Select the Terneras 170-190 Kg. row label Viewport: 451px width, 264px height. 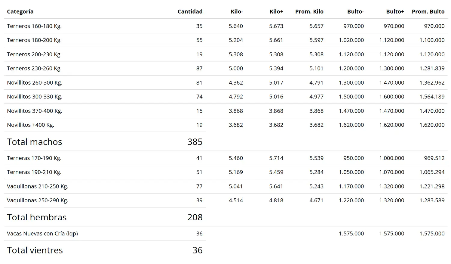(34, 158)
